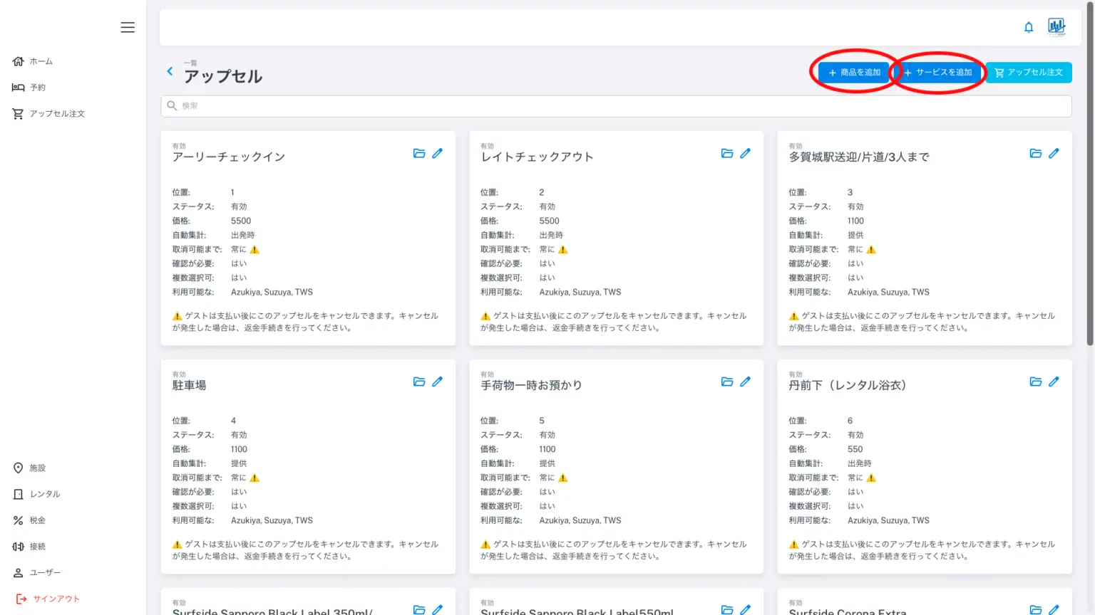Viewport: 1095px width, 615px height.
Task: Open folder icon on レイトチェックアウト card
Action: point(727,153)
